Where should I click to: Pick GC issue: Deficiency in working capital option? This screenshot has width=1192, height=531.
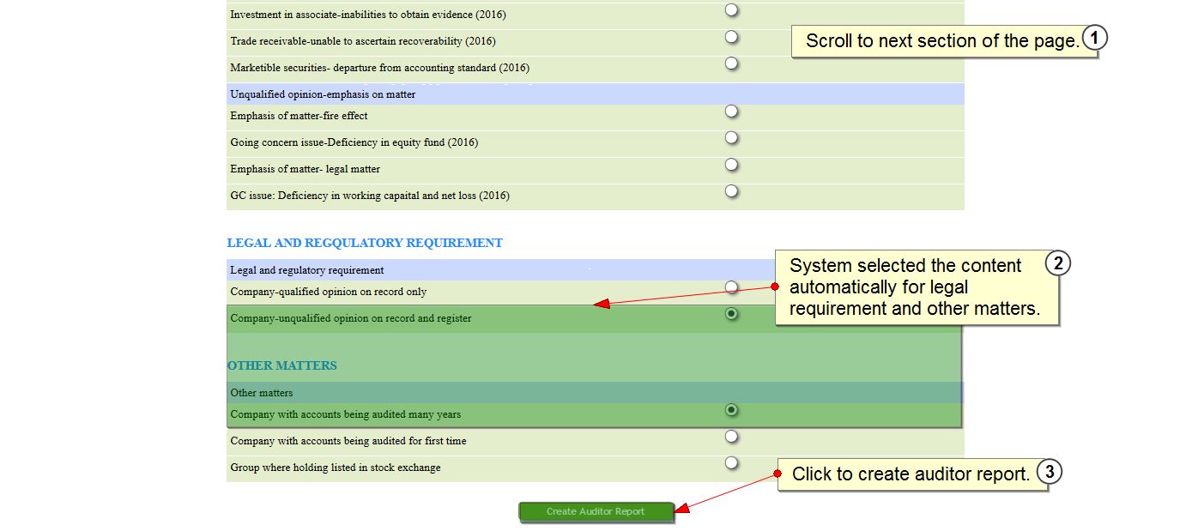coord(731,191)
